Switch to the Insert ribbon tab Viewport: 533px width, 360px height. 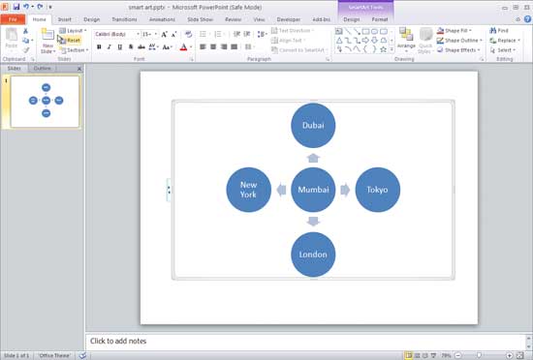point(65,19)
